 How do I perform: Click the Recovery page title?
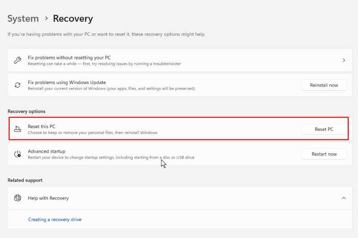click(73, 19)
